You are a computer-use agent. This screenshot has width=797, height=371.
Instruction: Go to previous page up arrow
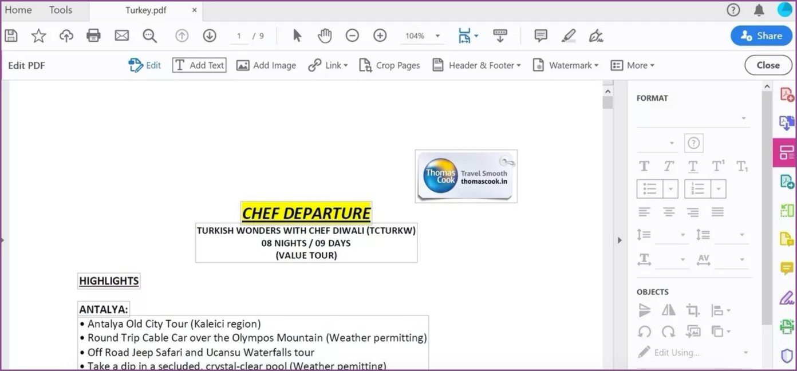[x=182, y=35]
